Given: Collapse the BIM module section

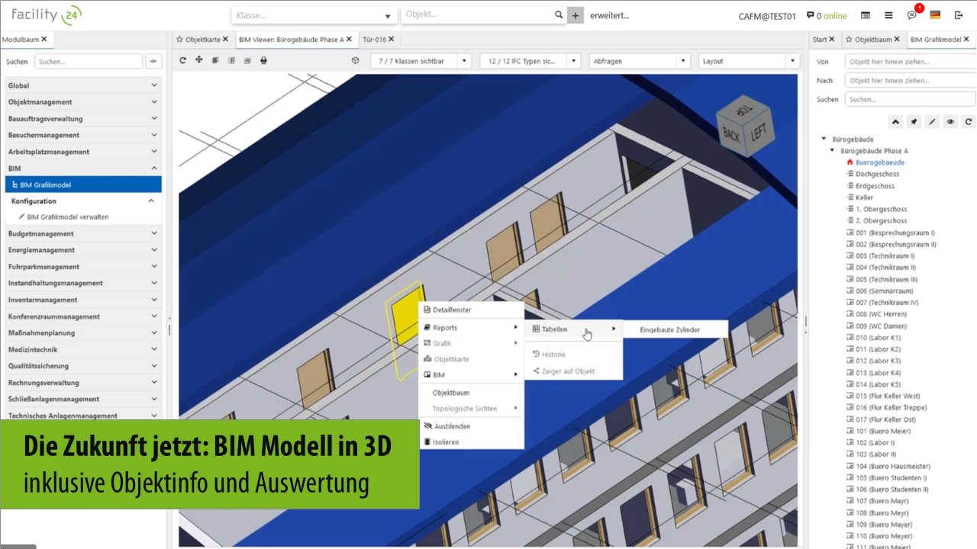Looking at the screenshot, I should click(x=83, y=168).
